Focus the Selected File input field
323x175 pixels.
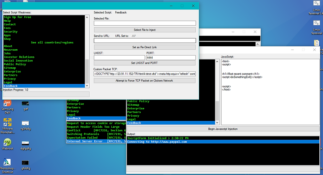point(145,23)
